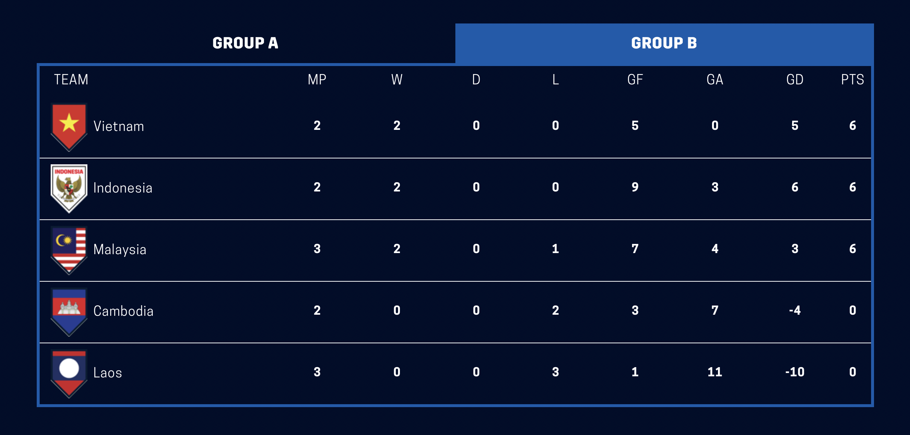Click Indonesia goals for value 9
The height and width of the screenshot is (435, 910).
click(635, 187)
